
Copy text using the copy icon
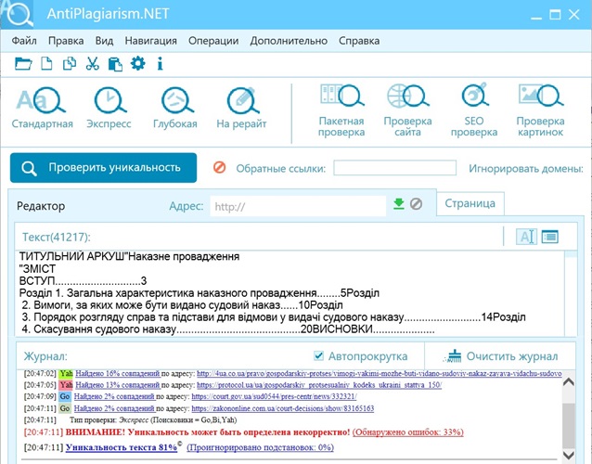[70, 63]
